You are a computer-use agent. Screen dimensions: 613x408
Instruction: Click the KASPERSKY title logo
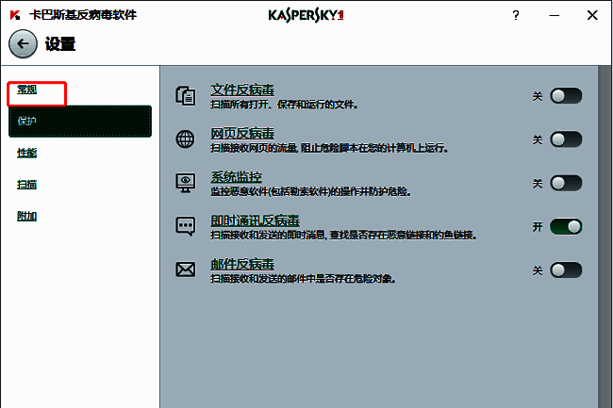tap(306, 15)
